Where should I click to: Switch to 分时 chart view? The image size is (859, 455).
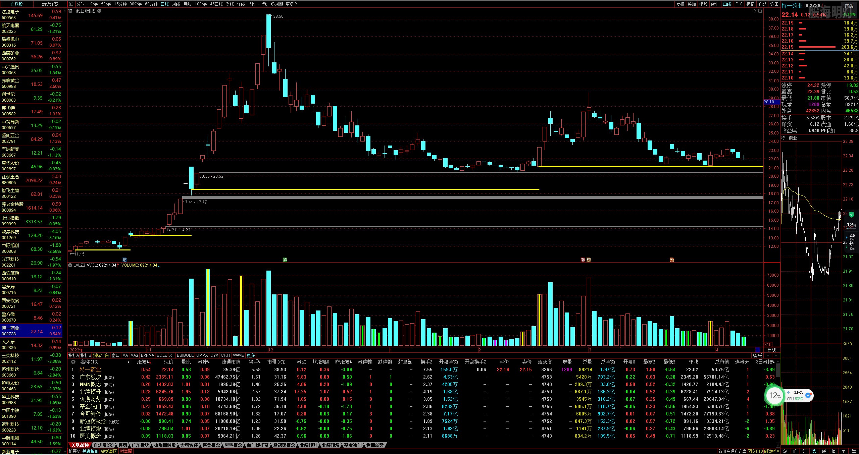pos(81,4)
